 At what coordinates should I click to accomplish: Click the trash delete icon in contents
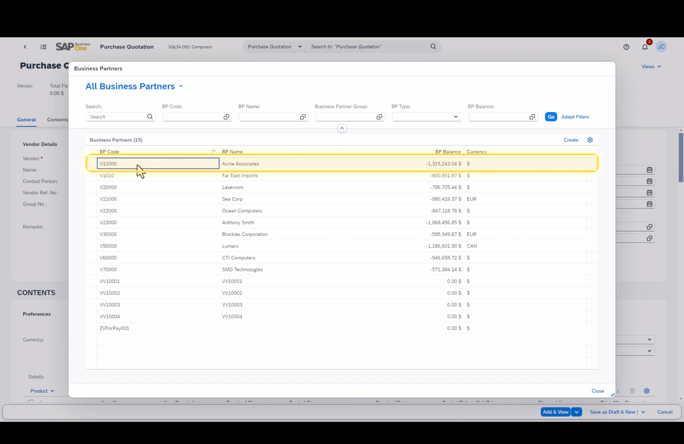click(632, 391)
